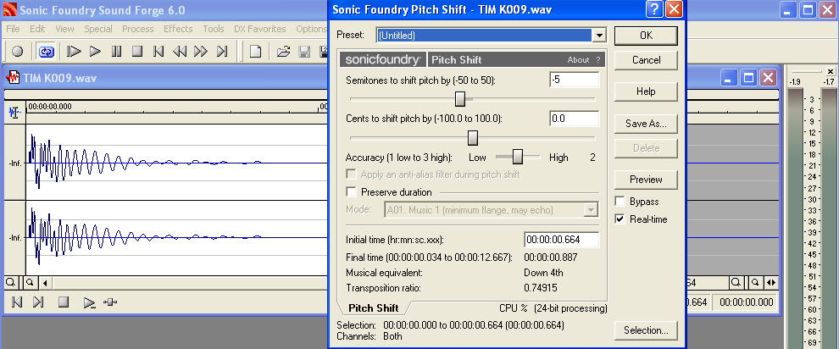Go to Start in the main transport toolbar
The height and width of the screenshot is (349, 839).
pos(158,52)
